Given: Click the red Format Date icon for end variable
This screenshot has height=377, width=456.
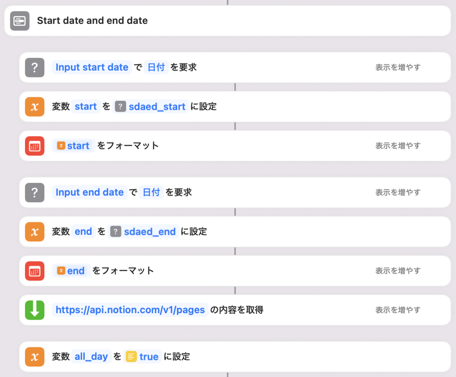Looking at the screenshot, I should (35, 271).
